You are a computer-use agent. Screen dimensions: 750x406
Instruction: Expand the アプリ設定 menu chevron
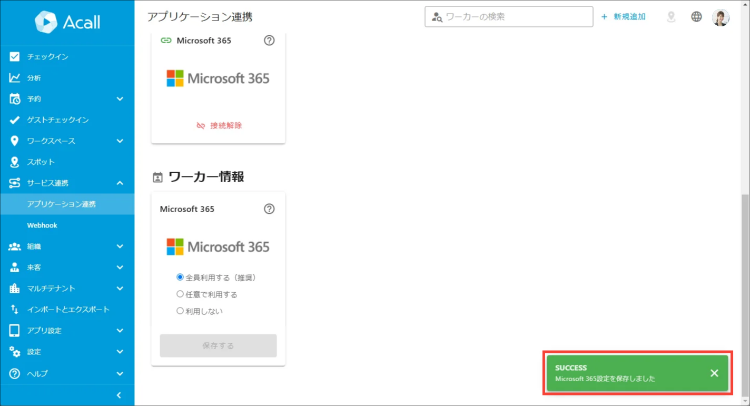click(x=120, y=330)
